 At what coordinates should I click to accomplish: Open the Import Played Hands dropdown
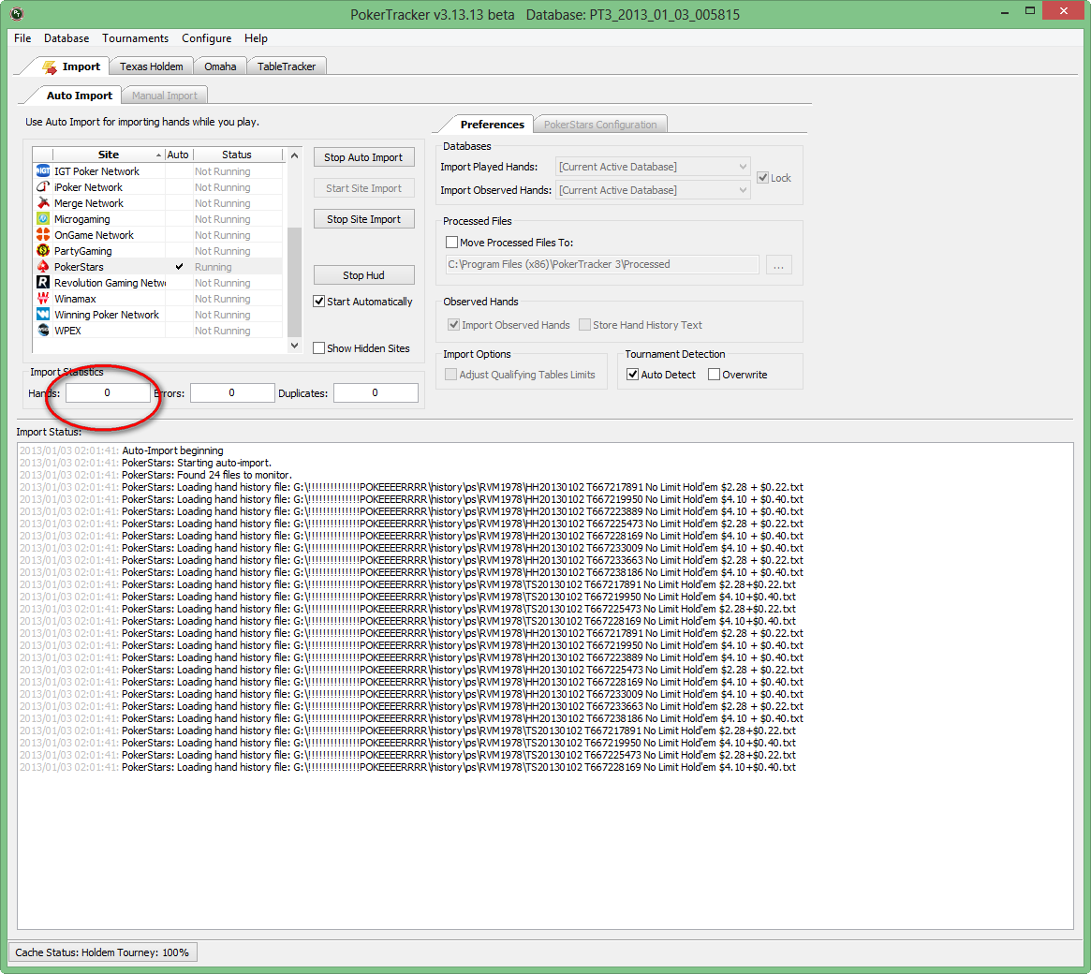653,167
